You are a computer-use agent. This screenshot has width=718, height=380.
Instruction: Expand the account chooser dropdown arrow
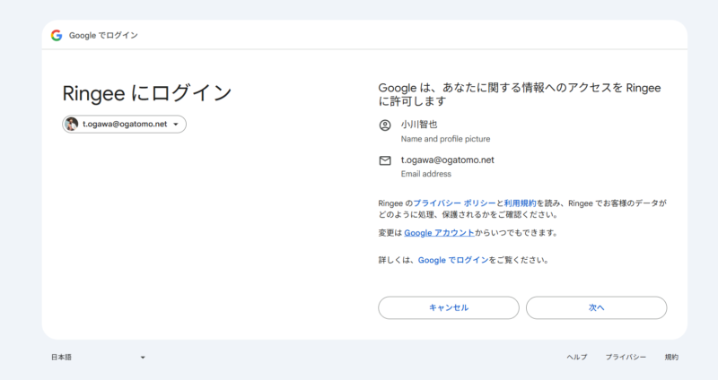(176, 125)
